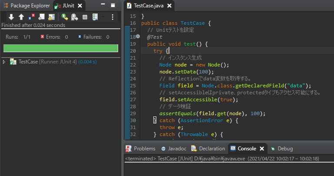Toggle show skipped tests only

[x=42, y=17]
